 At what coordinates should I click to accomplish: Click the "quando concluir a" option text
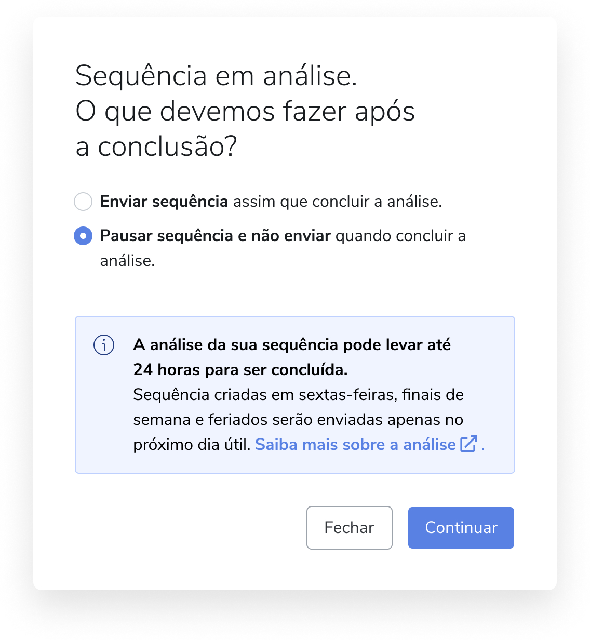tap(400, 236)
